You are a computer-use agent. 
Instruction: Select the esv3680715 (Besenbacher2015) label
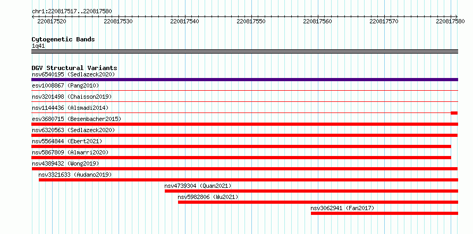point(77,119)
